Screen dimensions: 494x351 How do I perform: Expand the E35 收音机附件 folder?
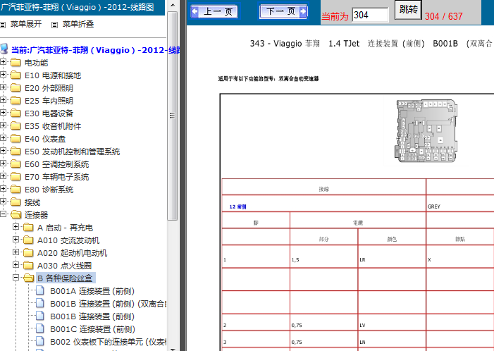click(3, 125)
